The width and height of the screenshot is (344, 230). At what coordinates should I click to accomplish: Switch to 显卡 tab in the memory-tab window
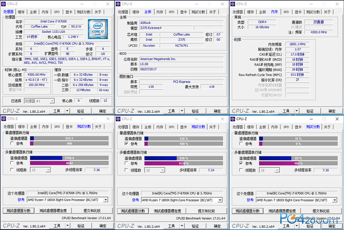[x=298, y=12]
